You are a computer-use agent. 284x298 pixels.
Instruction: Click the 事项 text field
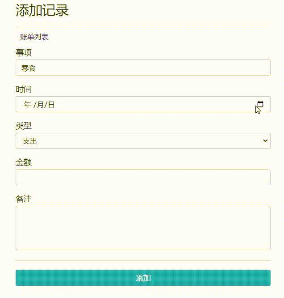pos(143,68)
